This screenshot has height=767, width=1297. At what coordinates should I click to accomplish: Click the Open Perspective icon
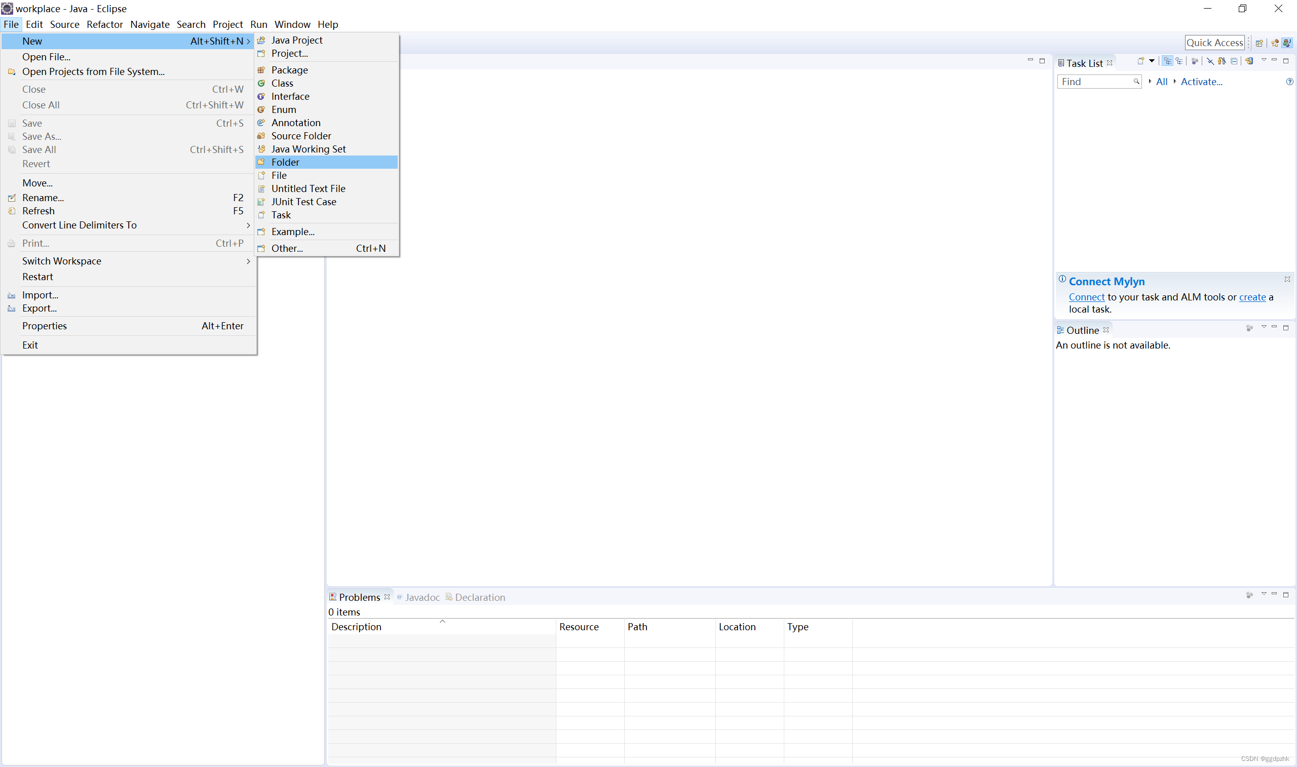pyautogui.click(x=1260, y=43)
